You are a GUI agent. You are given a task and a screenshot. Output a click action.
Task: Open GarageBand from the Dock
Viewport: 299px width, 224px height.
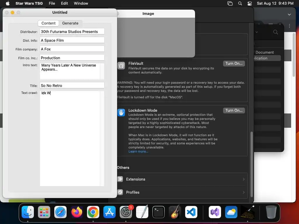175,212
